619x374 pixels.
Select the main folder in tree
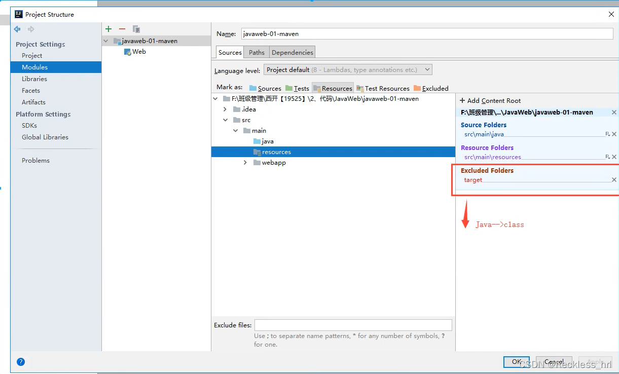[x=254, y=131]
